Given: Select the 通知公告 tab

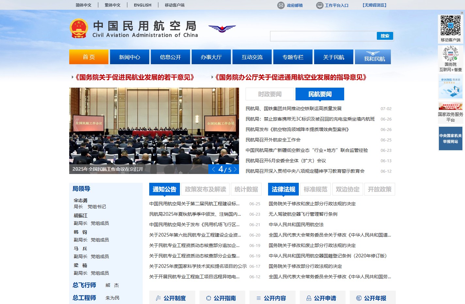Looking at the screenshot, I should click(165, 189).
